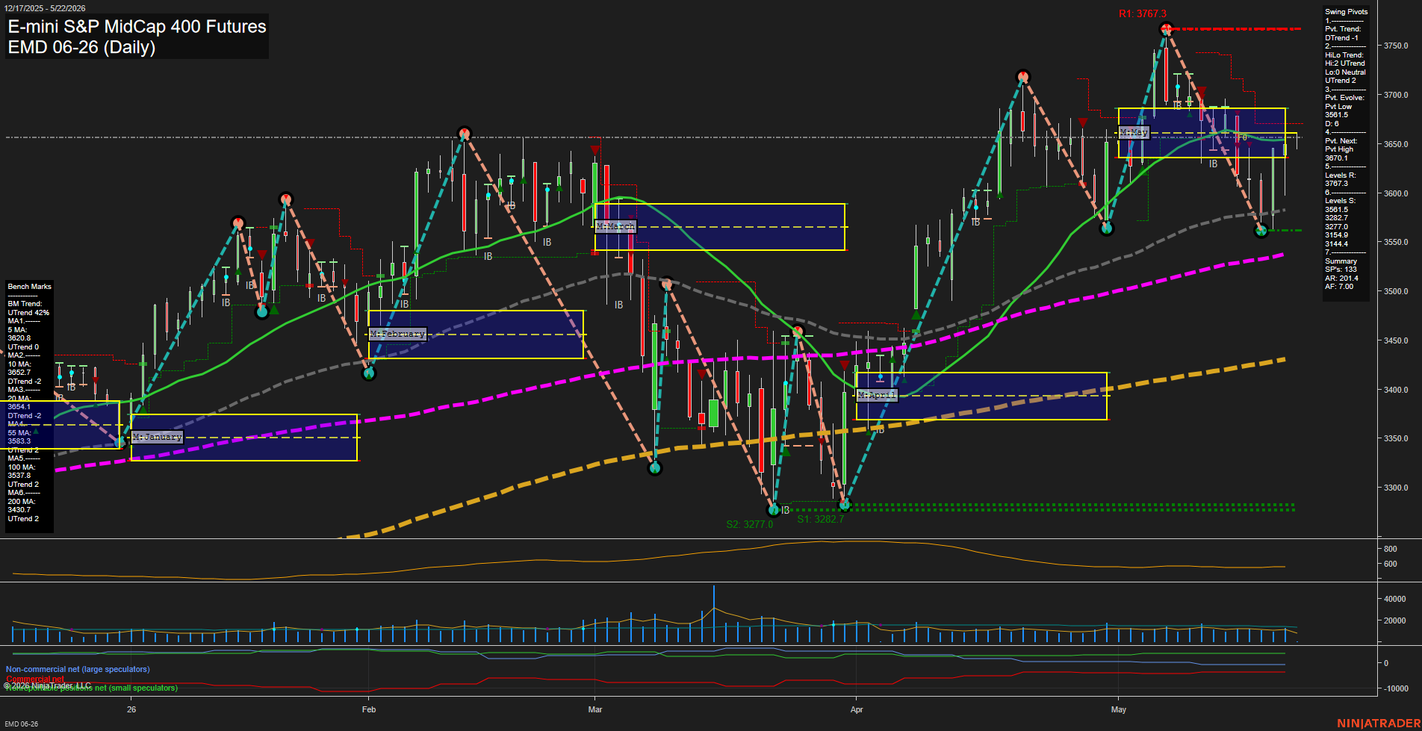Image resolution: width=1422 pixels, height=731 pixels.
Task: Click the 40000 volume axis label
Action: pyautogui.click(x=1395, y=599)
